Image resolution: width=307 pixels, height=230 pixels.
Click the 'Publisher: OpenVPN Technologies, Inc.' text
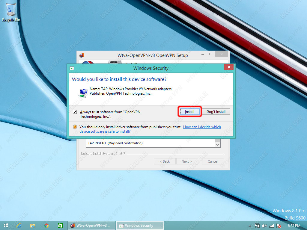[x=121, y=93]
